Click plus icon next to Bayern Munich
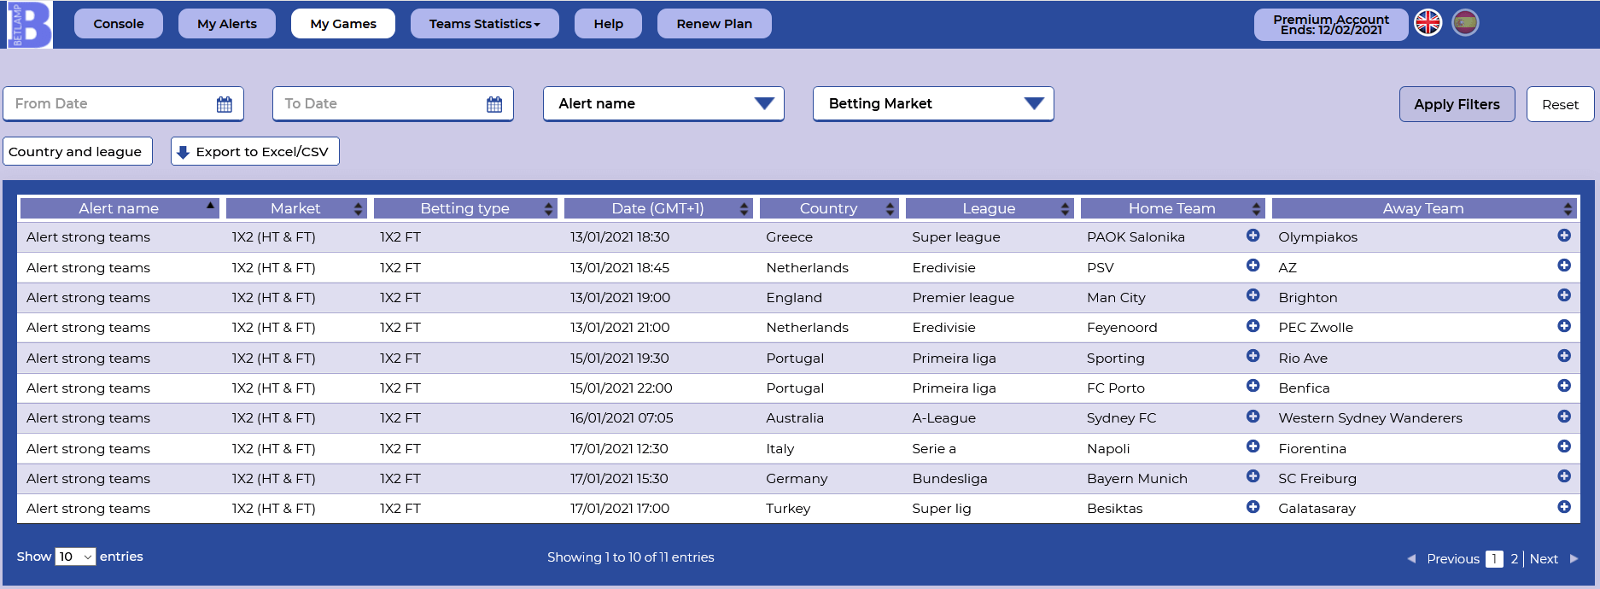This screenshot has height=589, width=1600. click(x=1253, y=476)
